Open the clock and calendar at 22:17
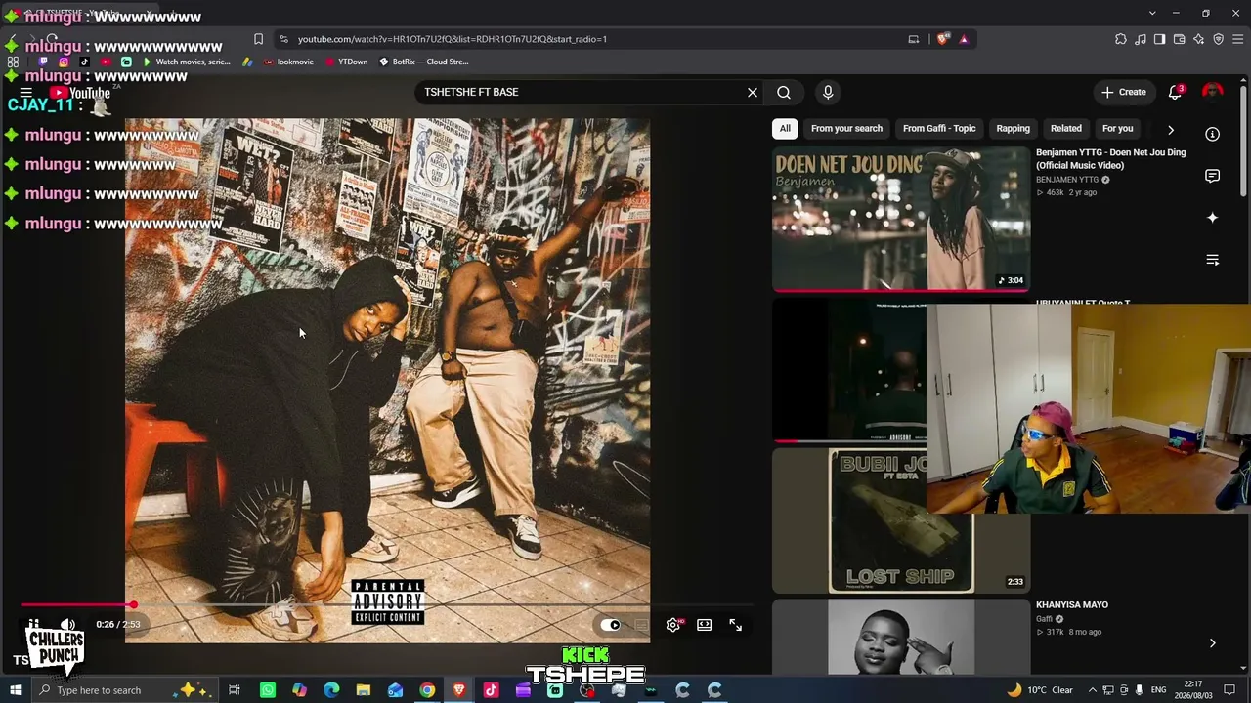This screenshot has height=703, width=1251. pos(1194,690)
